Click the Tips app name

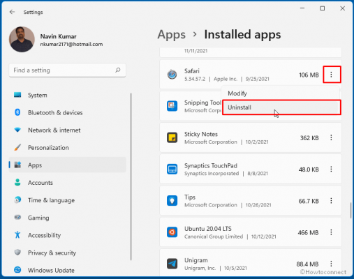pyautogui.click(x=190, y=197)
